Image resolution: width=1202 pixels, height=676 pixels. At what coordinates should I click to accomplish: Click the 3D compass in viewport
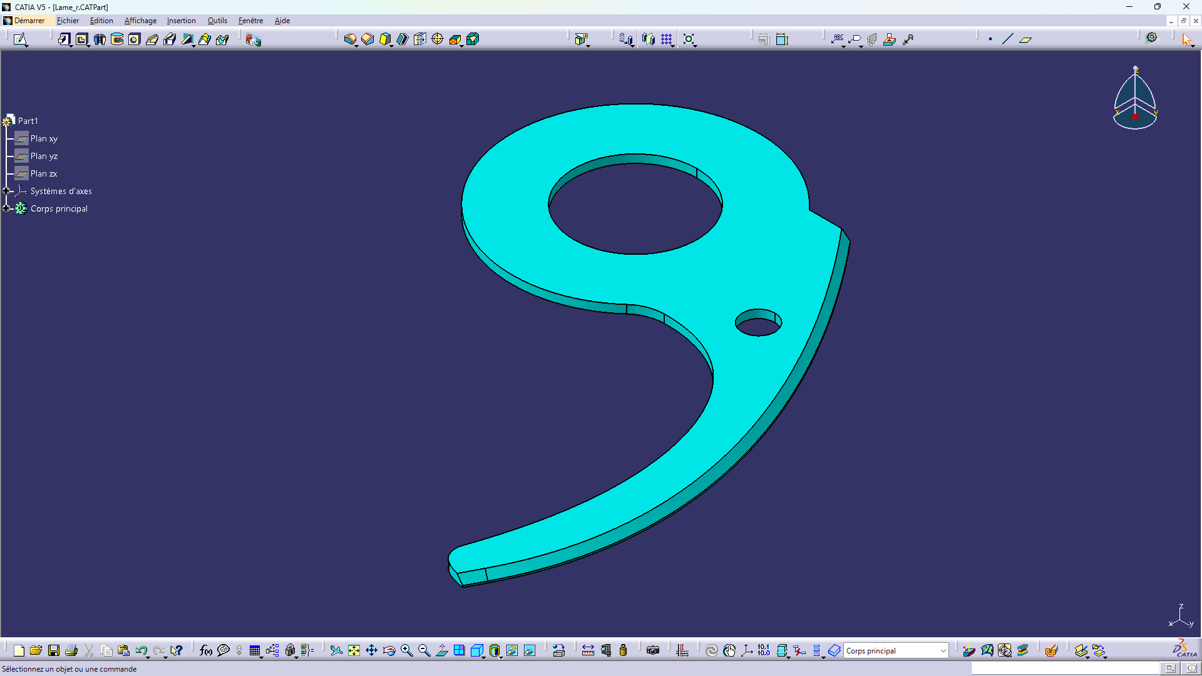(x=1135, y=98)
